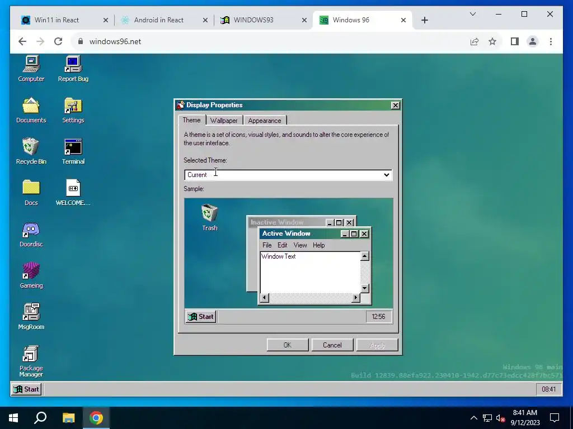Close the Display Properties dialog
This screenshot has width=573, height=429.
click(x=396, y=106)
